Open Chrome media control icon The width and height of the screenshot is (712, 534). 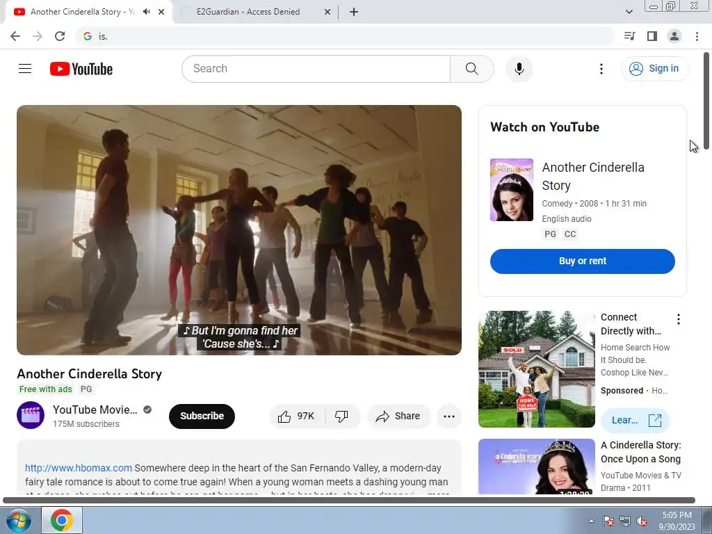(629, 36)
